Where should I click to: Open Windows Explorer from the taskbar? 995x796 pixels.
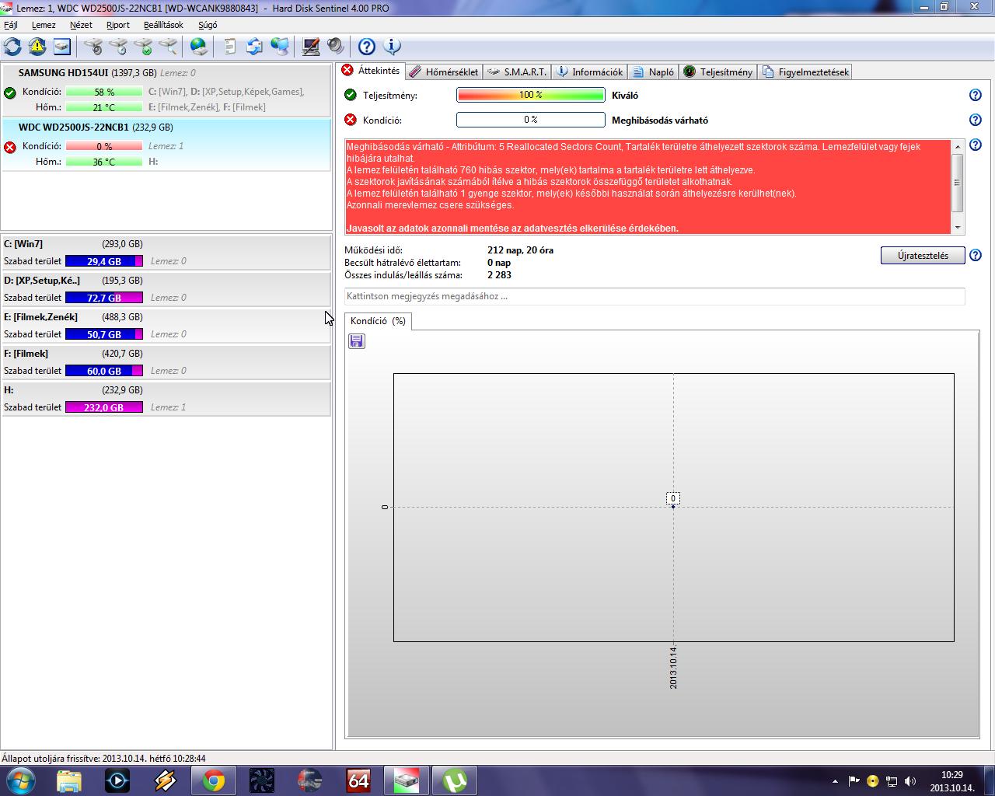(68, 780)
